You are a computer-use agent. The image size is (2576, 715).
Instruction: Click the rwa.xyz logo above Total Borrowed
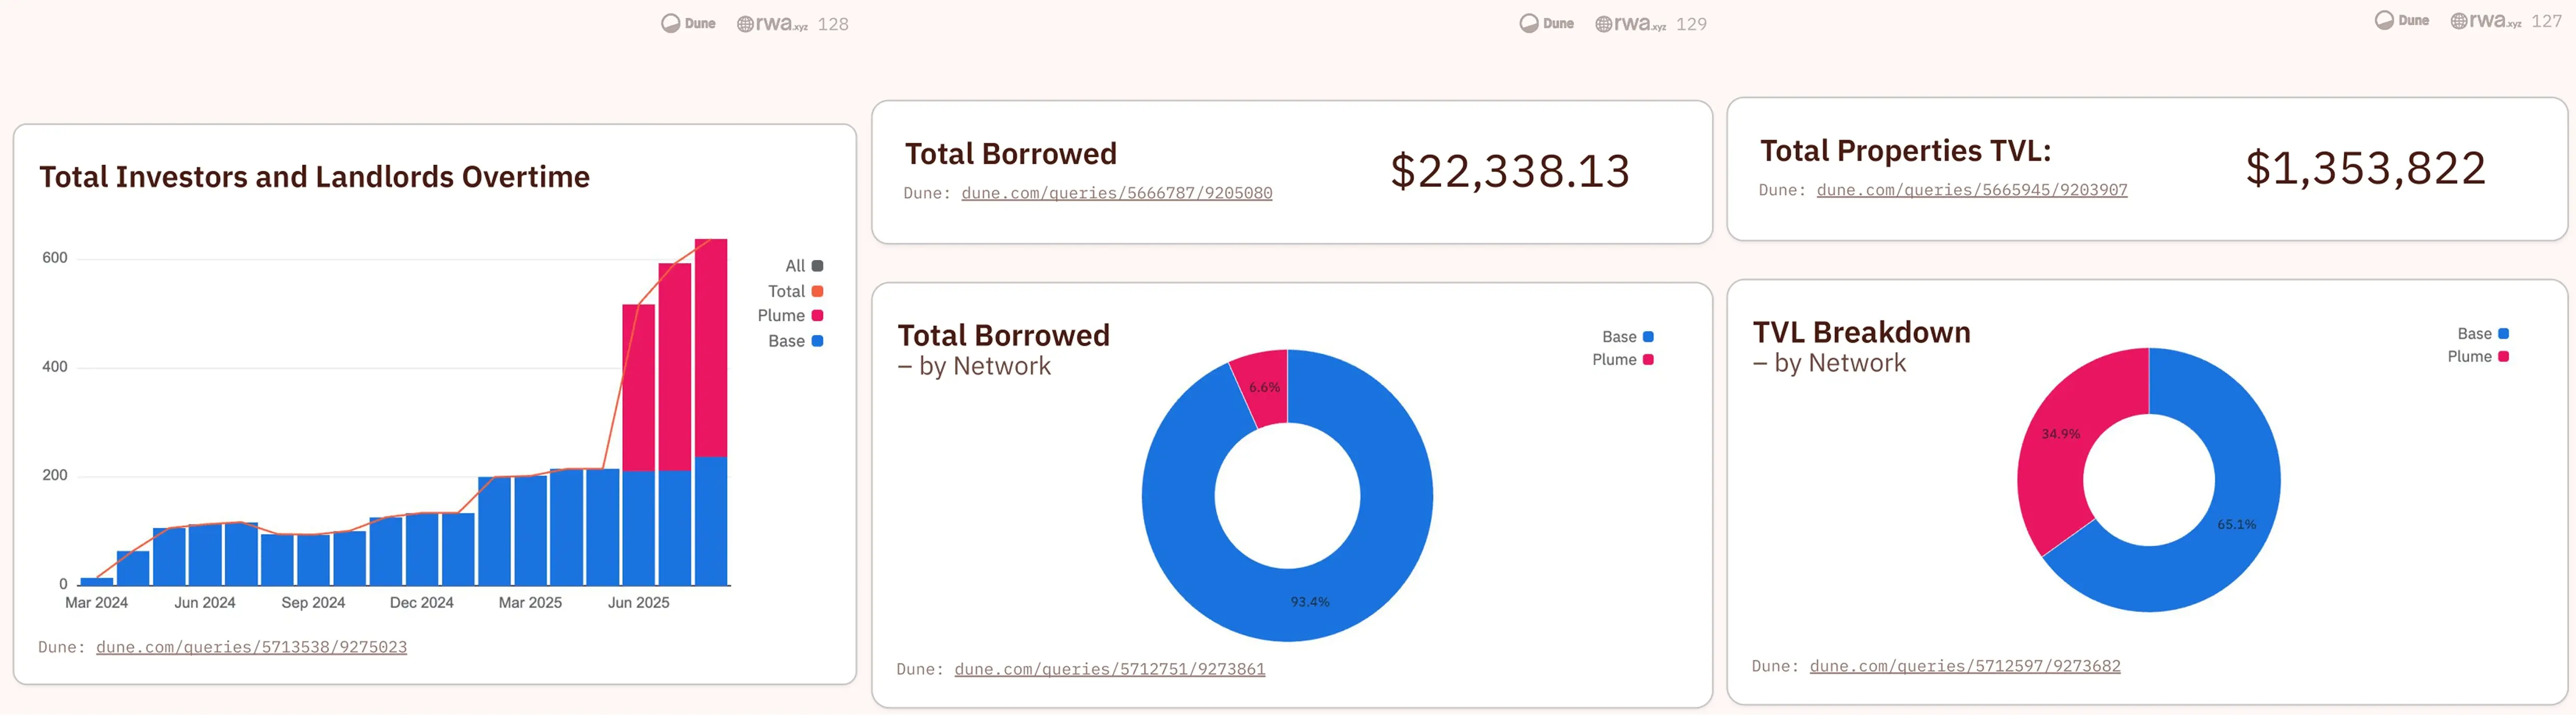(1630, 23)
